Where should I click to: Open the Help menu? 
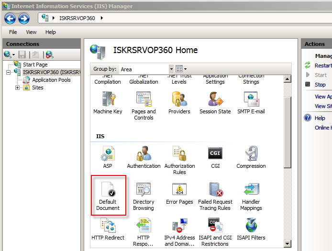pos(50,32)
